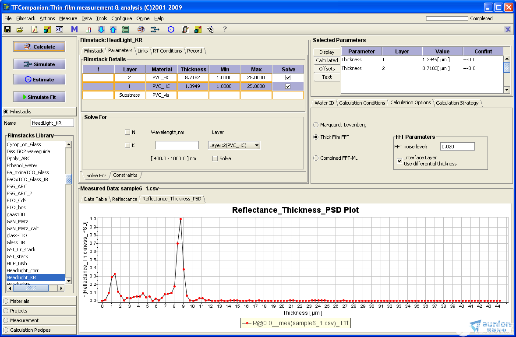Screen dimensions: 516x337
Task: Click the blue circle Estimate toolbar icon
Action: pyautogui.click(x=171, y=29)
